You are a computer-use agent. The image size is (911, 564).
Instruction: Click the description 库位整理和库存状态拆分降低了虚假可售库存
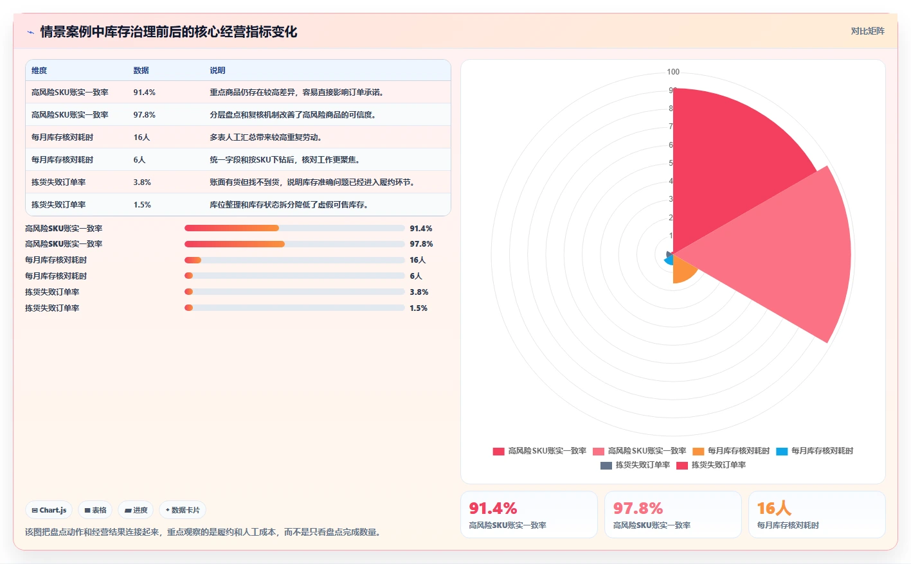(289, 205)
